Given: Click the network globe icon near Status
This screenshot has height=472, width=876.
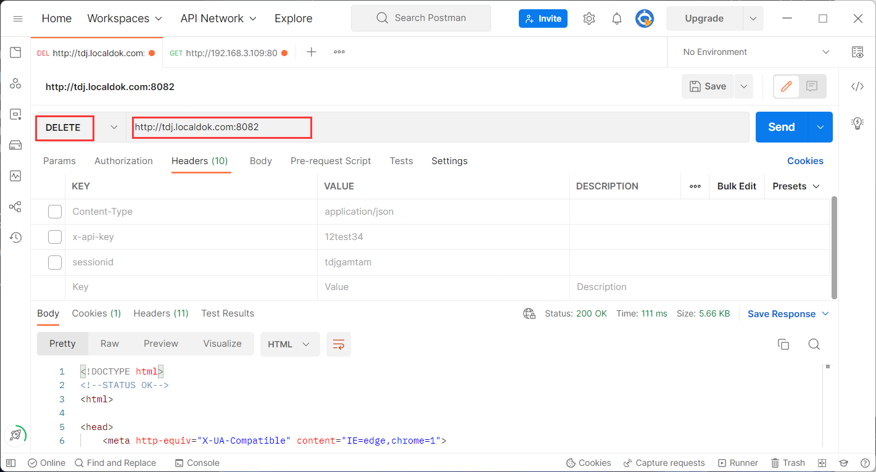Looking at the screenshot, I should click(529, 313).
